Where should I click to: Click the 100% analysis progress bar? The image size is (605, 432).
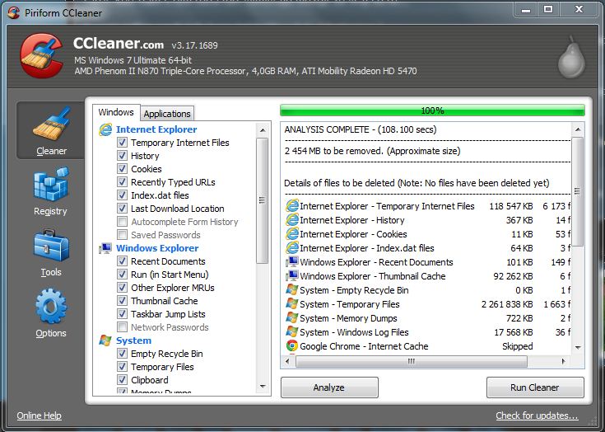tap(432, 110)
